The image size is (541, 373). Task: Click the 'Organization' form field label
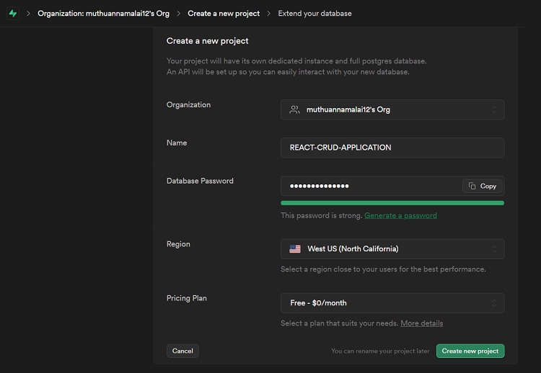coord(188,104)
